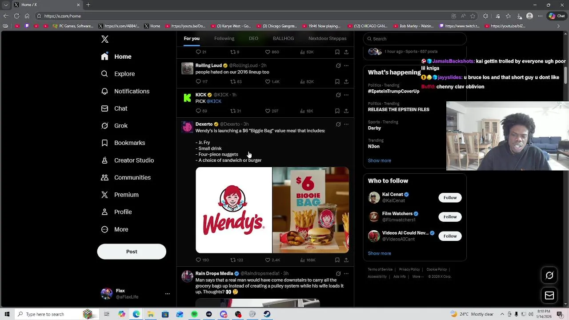Click the X logo in the sidebar
Screen dimensions: 569x320
tap(105, 39)
